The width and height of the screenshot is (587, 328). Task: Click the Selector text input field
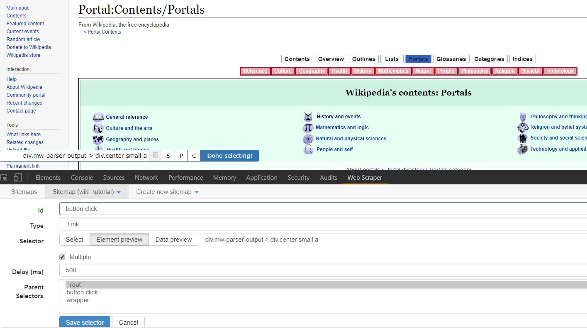point(393,240)
